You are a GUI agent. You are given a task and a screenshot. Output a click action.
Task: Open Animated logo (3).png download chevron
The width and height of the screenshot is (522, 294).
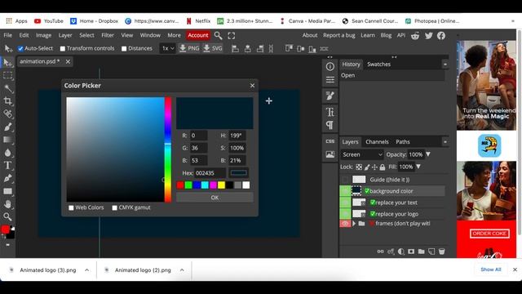click(x=87, y=270)
